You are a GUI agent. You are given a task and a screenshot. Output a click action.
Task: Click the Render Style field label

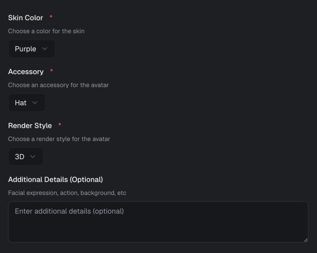click(x=30, y=126)
